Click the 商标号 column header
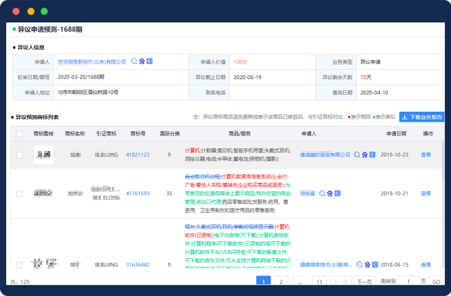 point(138,133)
